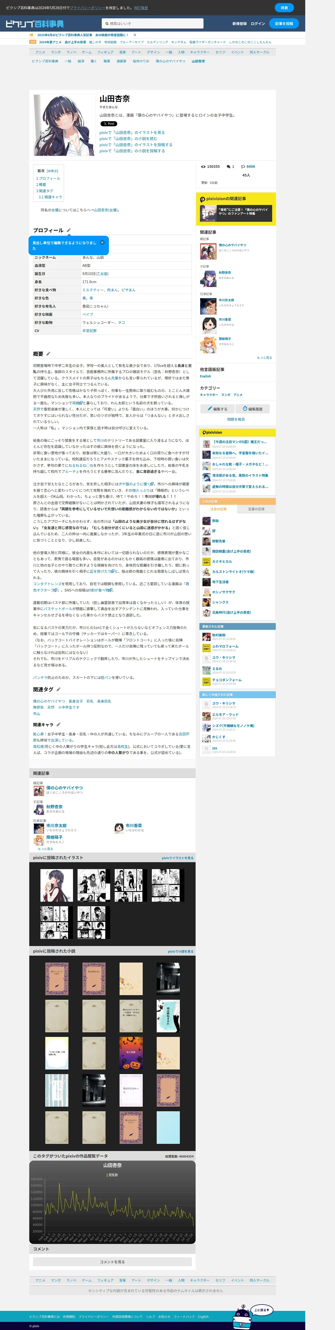This screenshot has width=335, height=1330.
Task: Switch to 注目の記事 tab
Action: click(x=219, y=509)
